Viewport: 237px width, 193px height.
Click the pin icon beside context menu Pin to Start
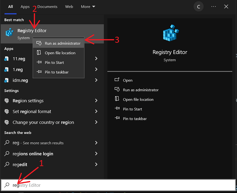coord(39,62)
